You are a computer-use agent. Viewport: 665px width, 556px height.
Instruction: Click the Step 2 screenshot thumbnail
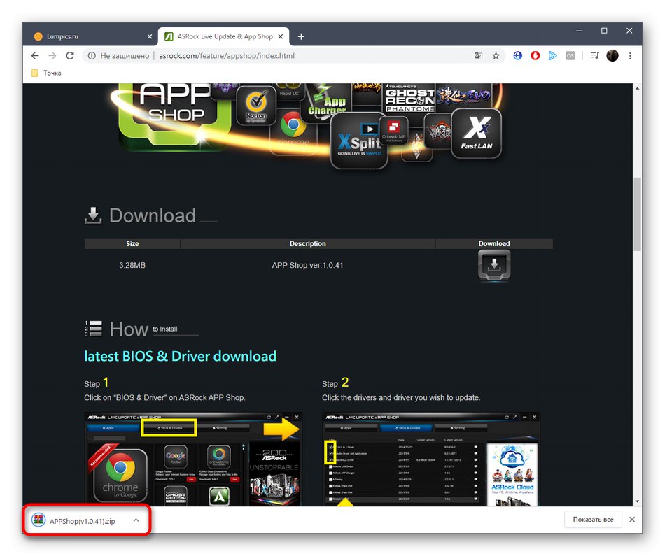point(431,459)
